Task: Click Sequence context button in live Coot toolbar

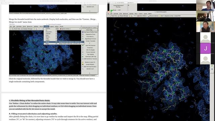Action: tap(169, 16)
